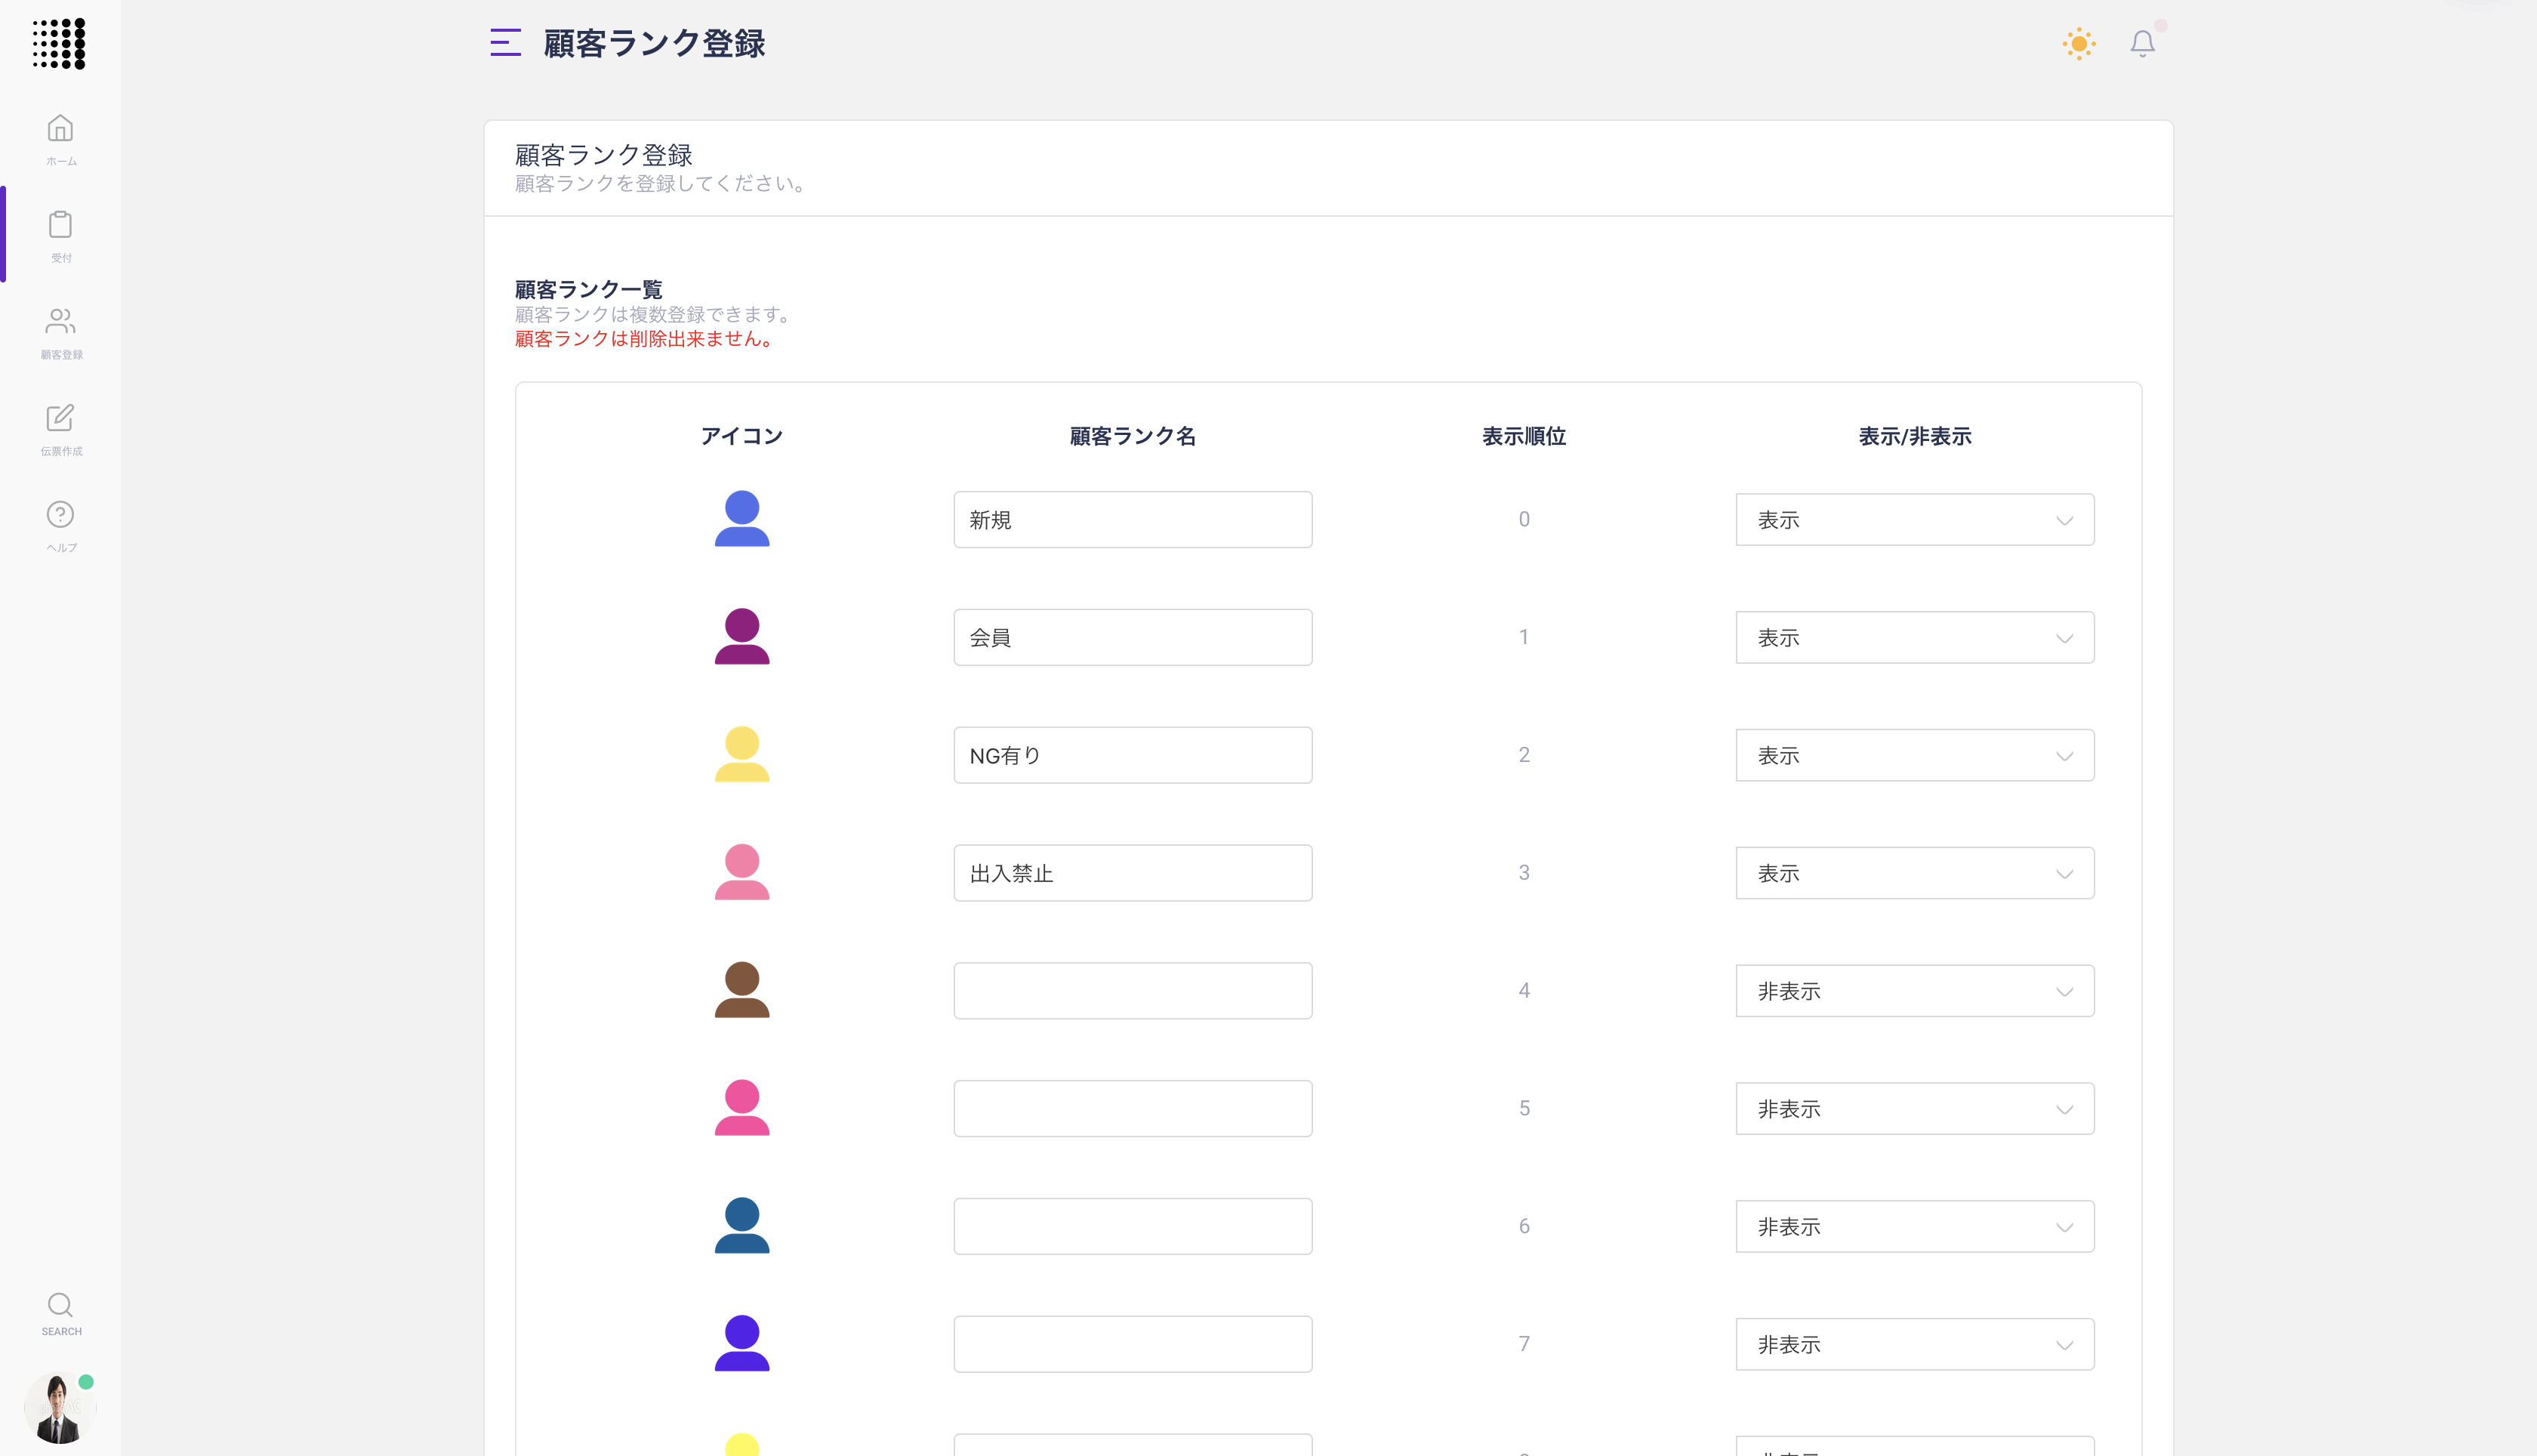The image size is (2537, 1456).
Task: Open visibility dropdown for 新規 rank
Action: (x=1913, y=520)
